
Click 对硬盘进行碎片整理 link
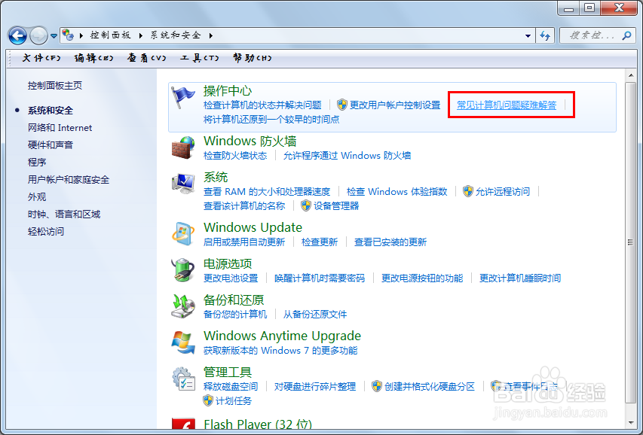[x=315, y=386]
